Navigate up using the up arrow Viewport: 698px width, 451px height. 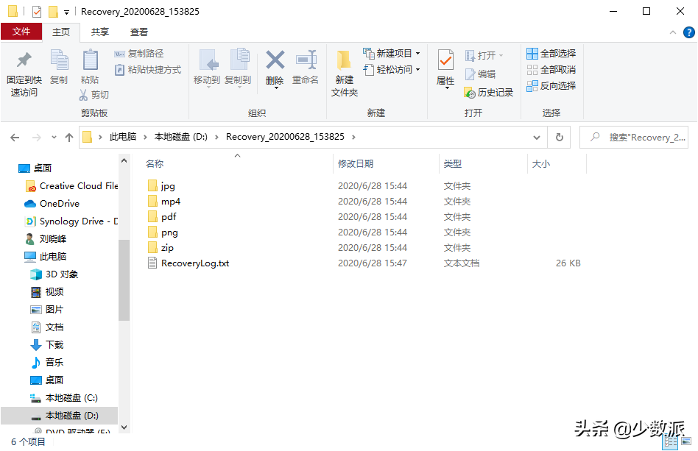coord(69,137)
